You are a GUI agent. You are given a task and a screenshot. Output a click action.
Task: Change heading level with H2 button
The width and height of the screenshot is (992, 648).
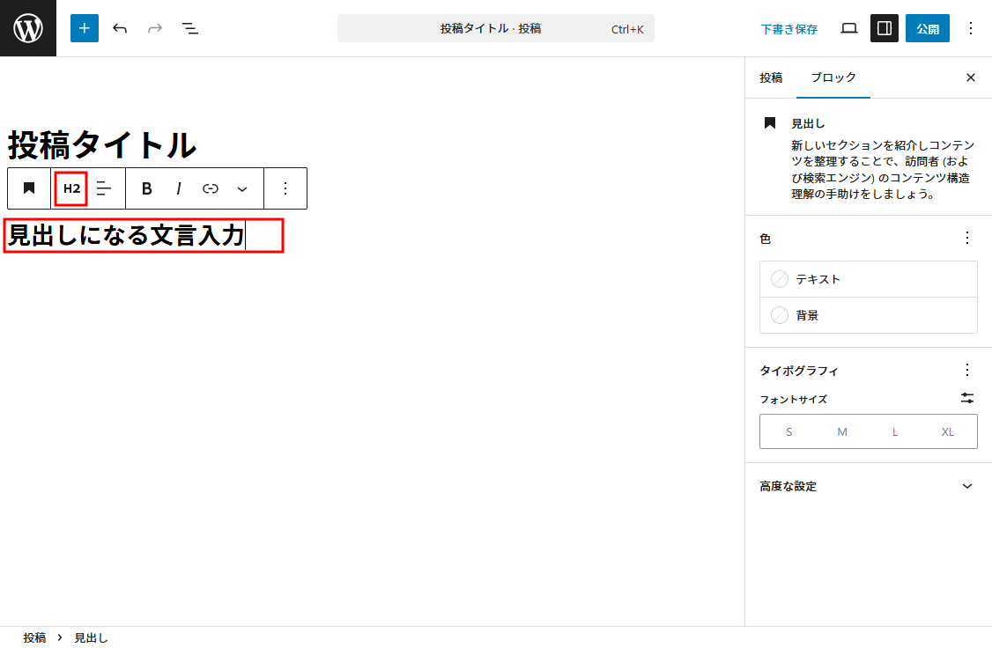click(71, 188)
